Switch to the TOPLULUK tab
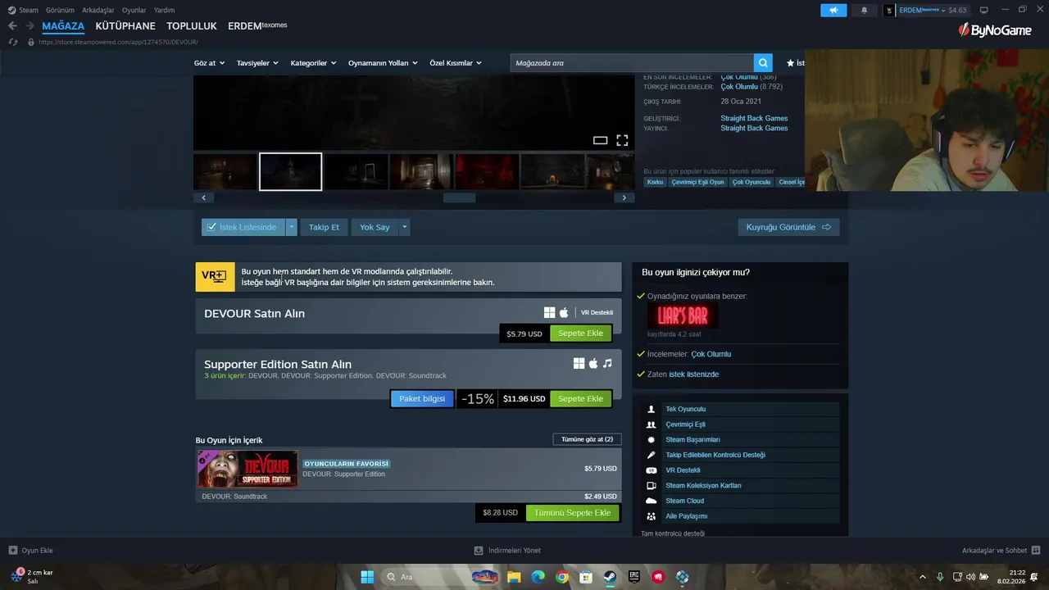 [x=192, y=26]
